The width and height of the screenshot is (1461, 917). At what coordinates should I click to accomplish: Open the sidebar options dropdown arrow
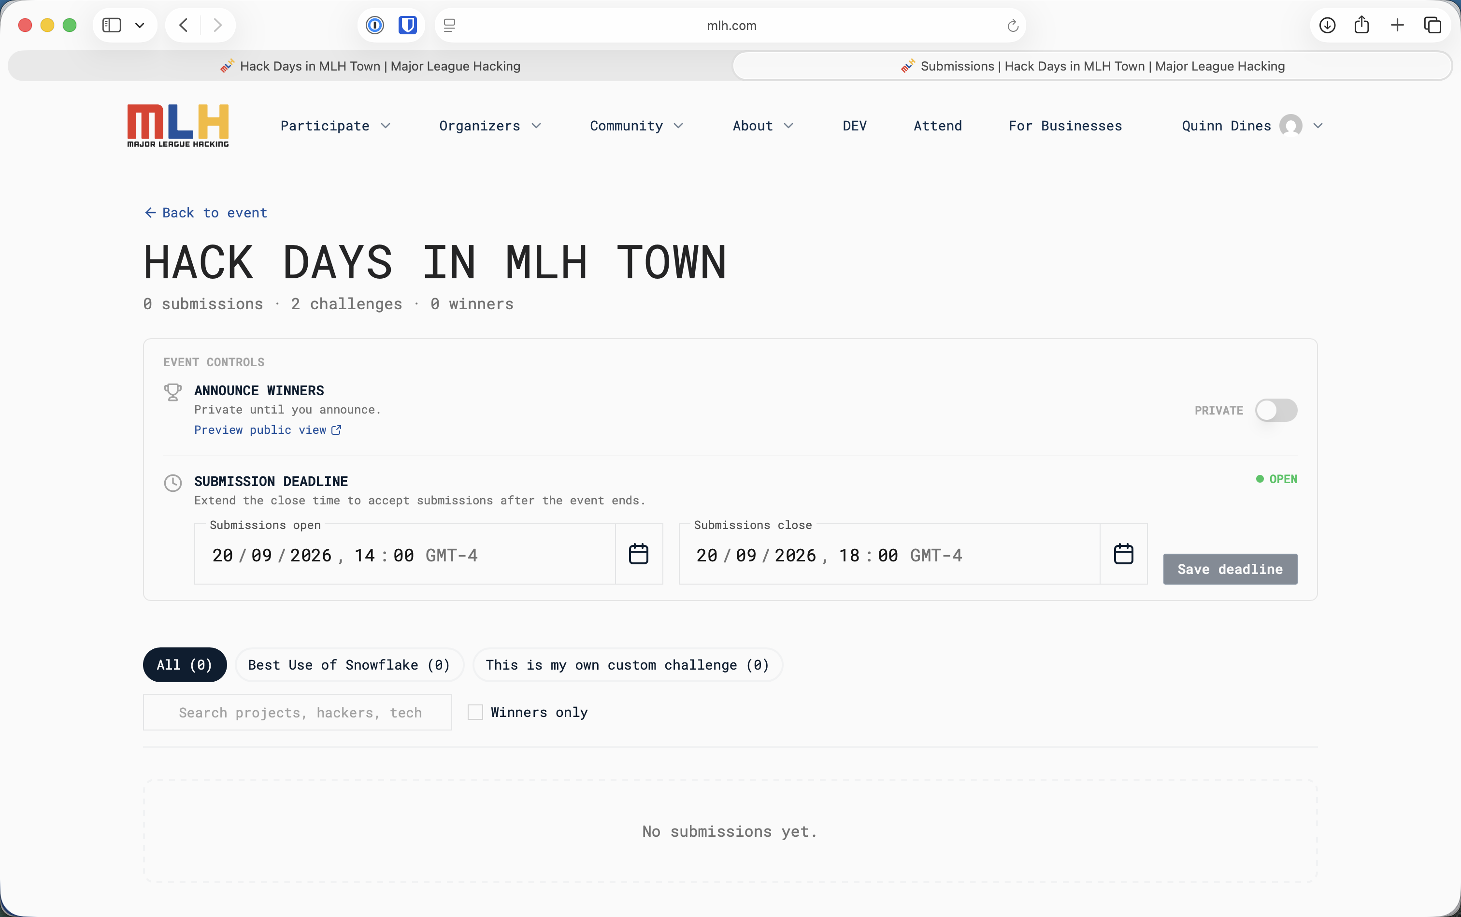[140, 26]
